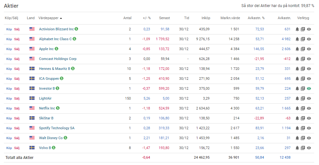Open the LightAir stock link
The height and width of the screenshot is (165, 319).
coord(45,98)
